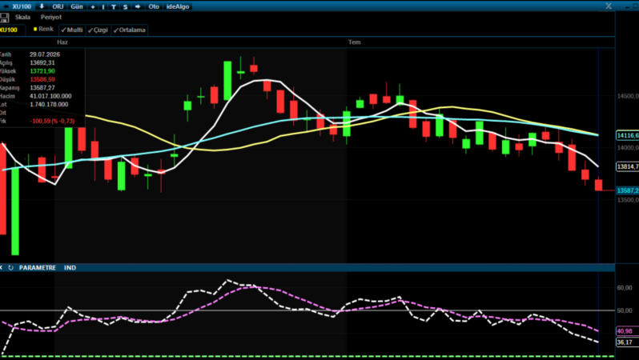The width and height of the screenshot is (639, 360).
Task: Click the S toolbar icon
Action: 125,7
